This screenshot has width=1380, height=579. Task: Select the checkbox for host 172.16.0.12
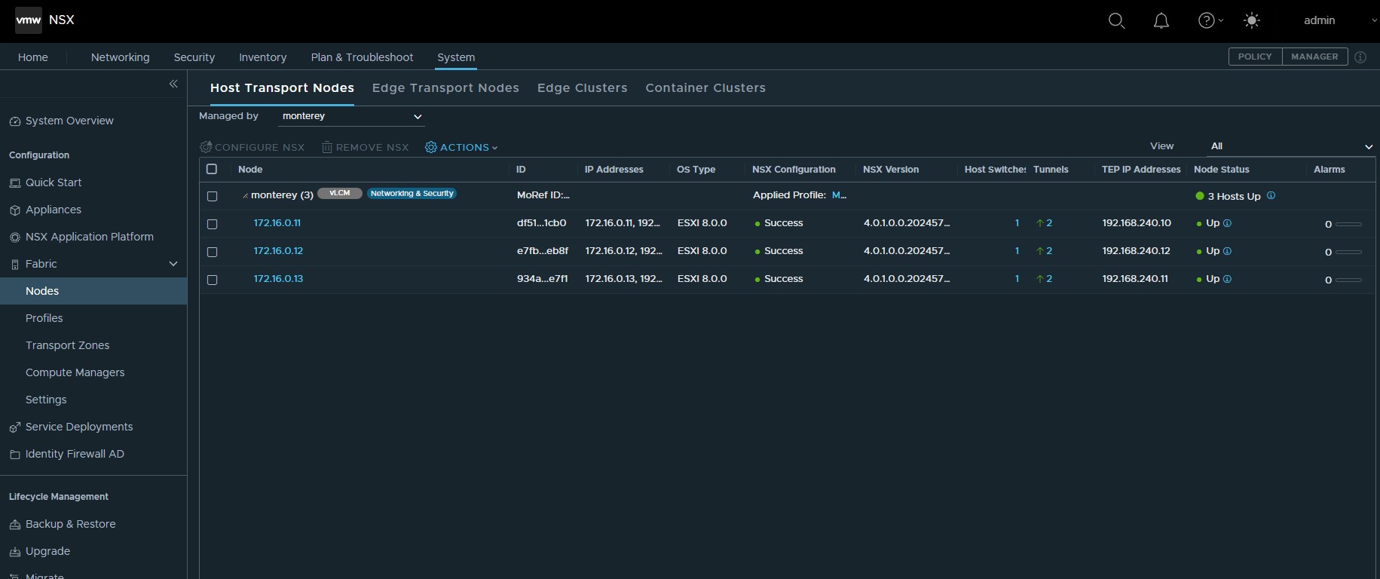(x=212, y=252)
